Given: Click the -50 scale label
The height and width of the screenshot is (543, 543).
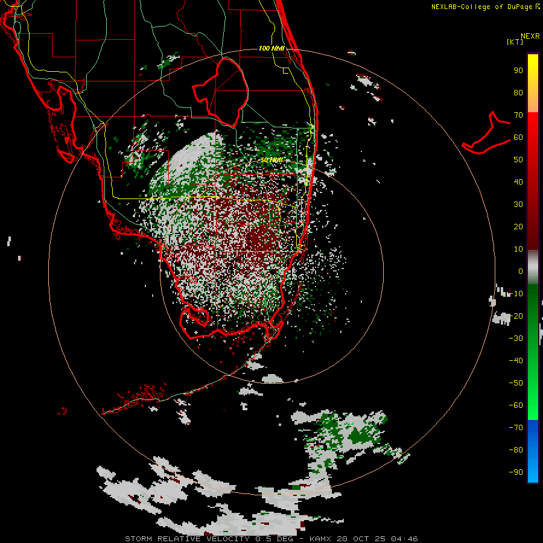Looking at the screenshot, I should (x=516, y=383).
